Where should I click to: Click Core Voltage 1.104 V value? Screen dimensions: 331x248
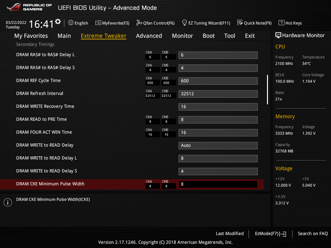[x=309, y=81]
